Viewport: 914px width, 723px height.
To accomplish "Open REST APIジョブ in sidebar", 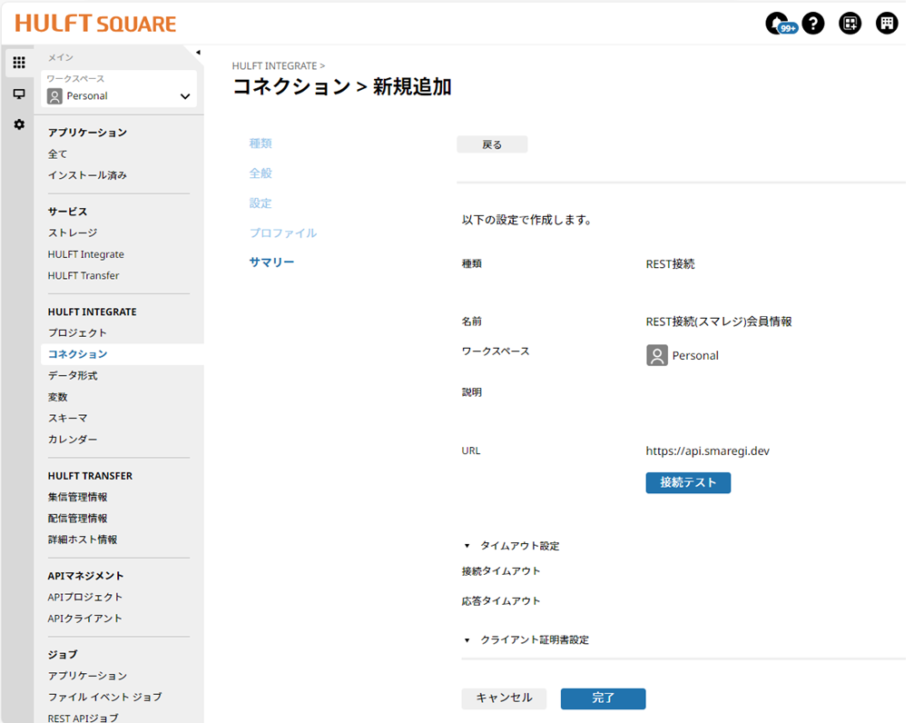I will (83, 718).
